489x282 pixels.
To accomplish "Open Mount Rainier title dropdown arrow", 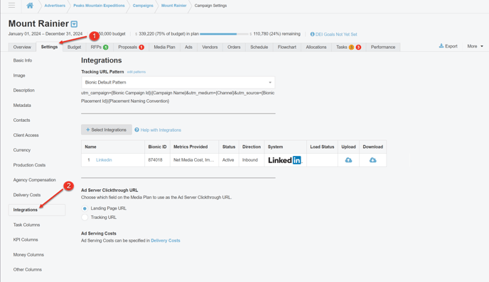I will (x=74, y=24).
